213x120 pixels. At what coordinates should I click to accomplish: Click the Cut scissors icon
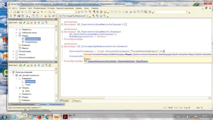coord(22,12)
